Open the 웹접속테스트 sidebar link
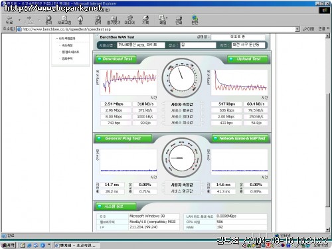 pos(70,52)
